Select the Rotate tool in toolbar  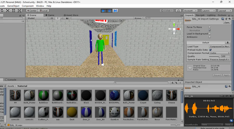2,11
